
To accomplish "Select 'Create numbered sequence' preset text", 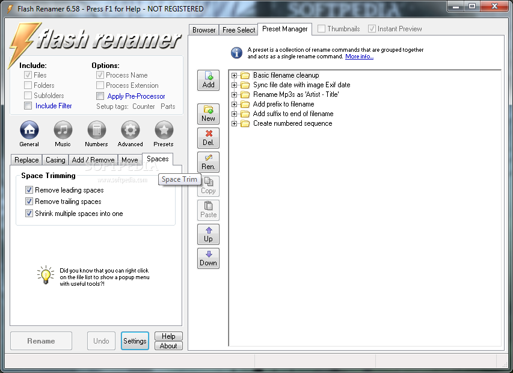I will point(292,123).
